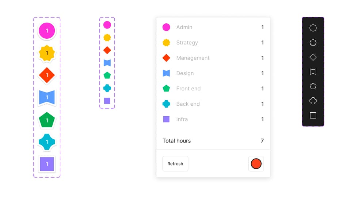Click the large red diamond badge
Screen dimensions: 358x202
coord(47,75)
